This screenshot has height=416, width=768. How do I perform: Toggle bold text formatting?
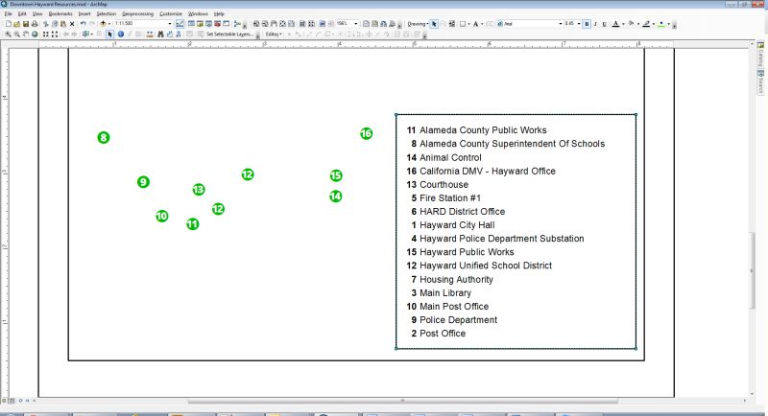pyautogui.click(x=587, y=23)
